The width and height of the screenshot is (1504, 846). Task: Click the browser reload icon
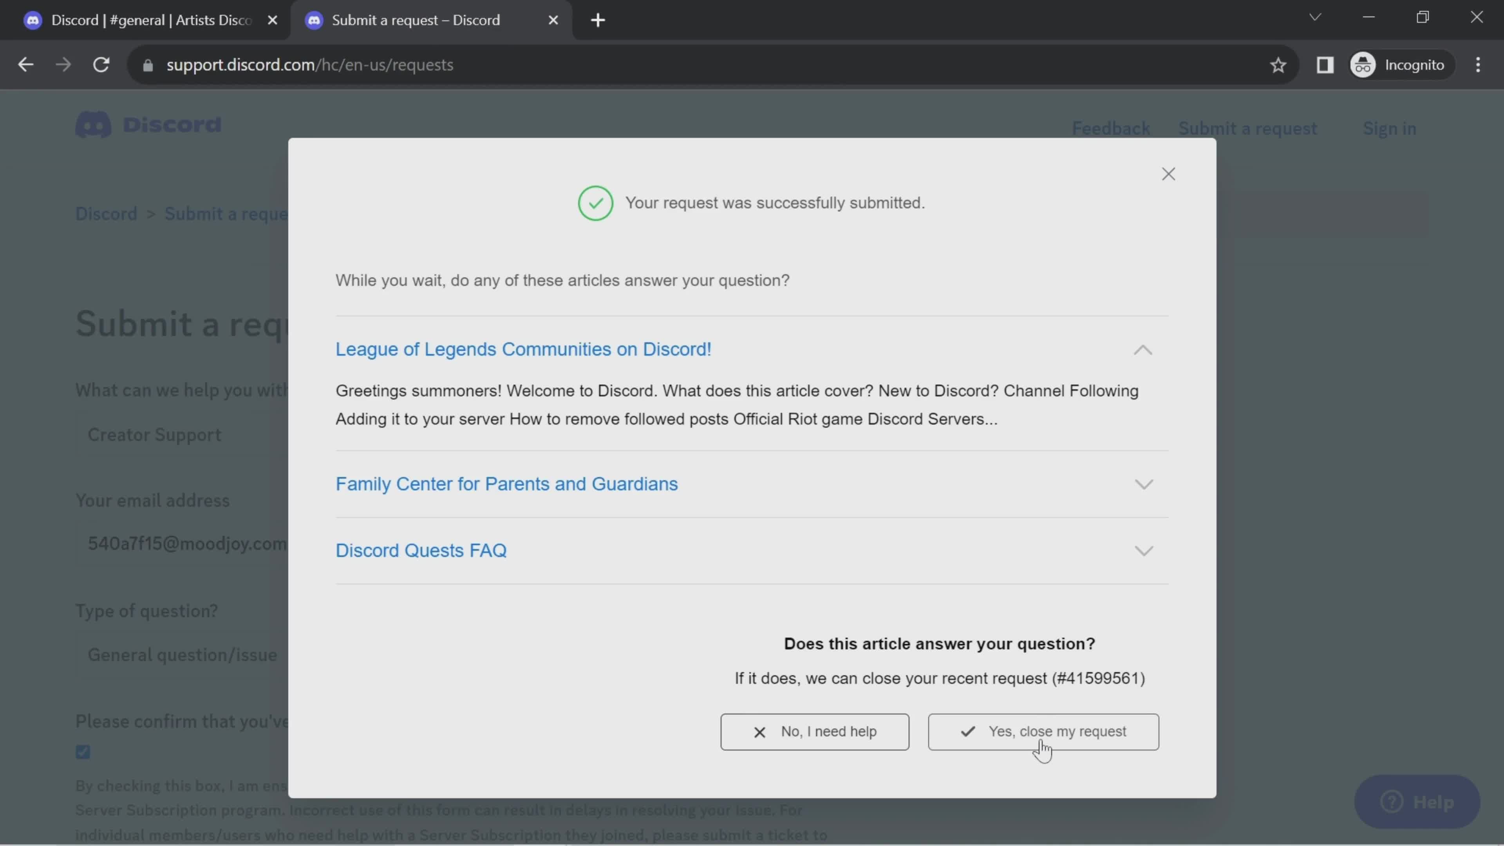coord(100,64)
